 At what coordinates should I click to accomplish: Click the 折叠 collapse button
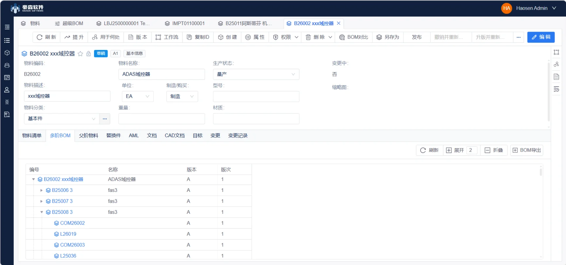tap(494, 150)
